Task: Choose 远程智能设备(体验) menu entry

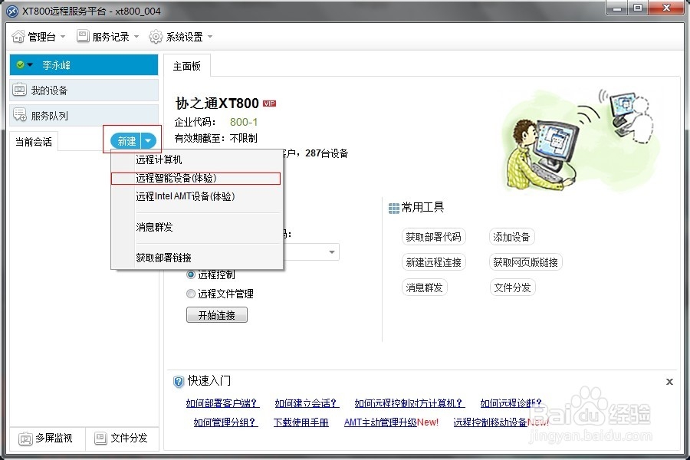Action: click(x=195, y=178)
